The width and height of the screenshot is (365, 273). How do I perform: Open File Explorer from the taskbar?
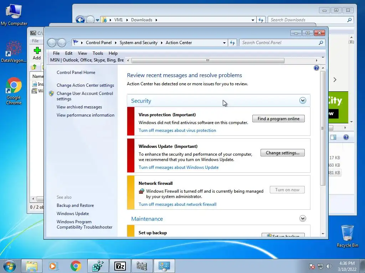[32, 266]
